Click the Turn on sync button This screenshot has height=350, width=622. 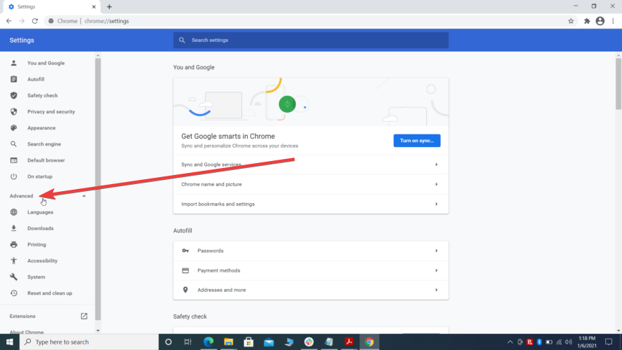(417, 141)
